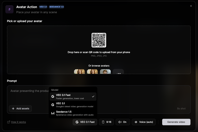Screen dimensions: 198x132
Task: Choose VEO 3.1 model option
Action: [x=73, y=105]
